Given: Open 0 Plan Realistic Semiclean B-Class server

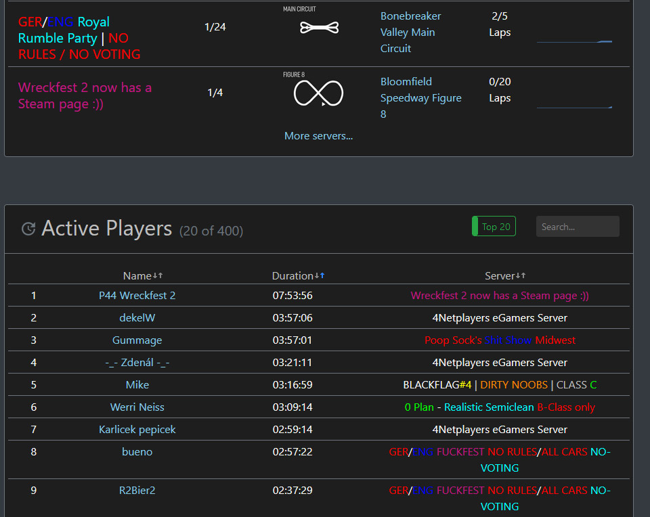Looking at the screenshot, I should [x=500, y=407].
